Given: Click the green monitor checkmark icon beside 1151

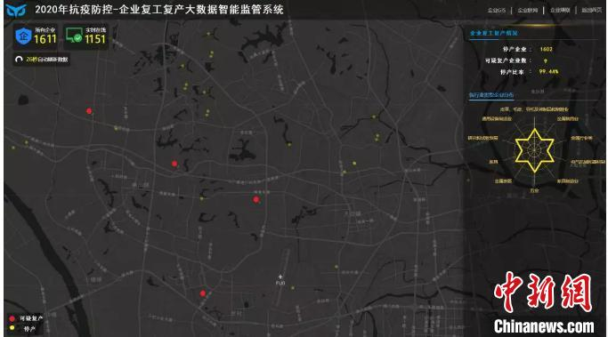Looking at the screenshot, I should pyautogui.click(x=74, y=35).
